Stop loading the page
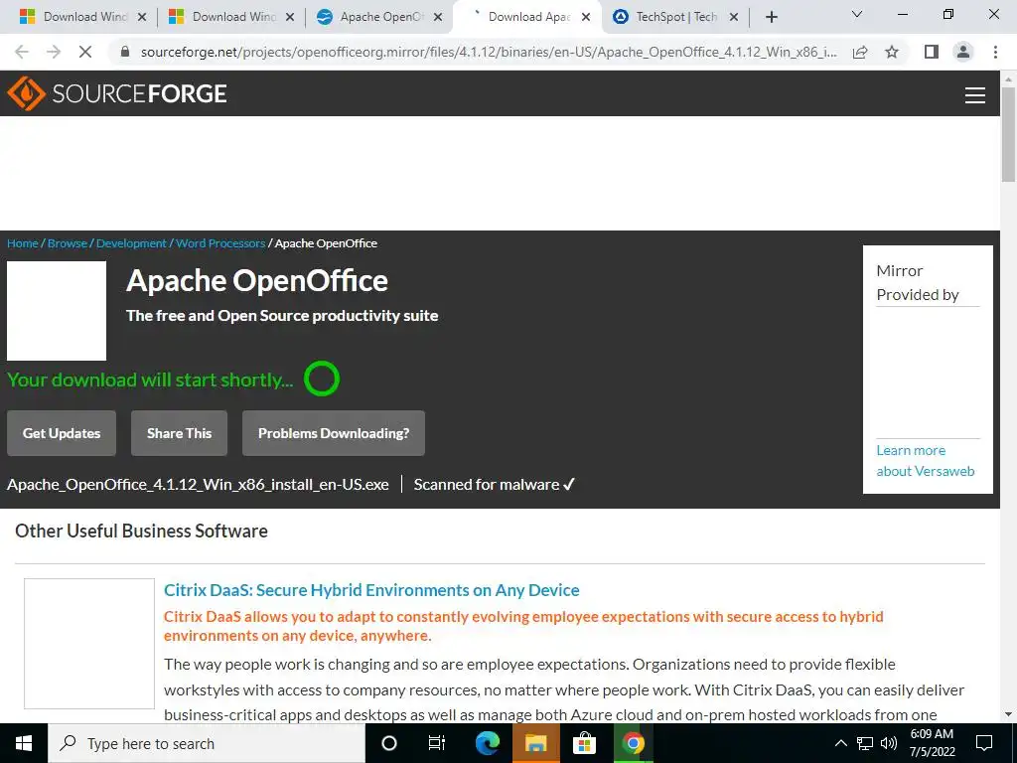 click(x=85, y=52)
